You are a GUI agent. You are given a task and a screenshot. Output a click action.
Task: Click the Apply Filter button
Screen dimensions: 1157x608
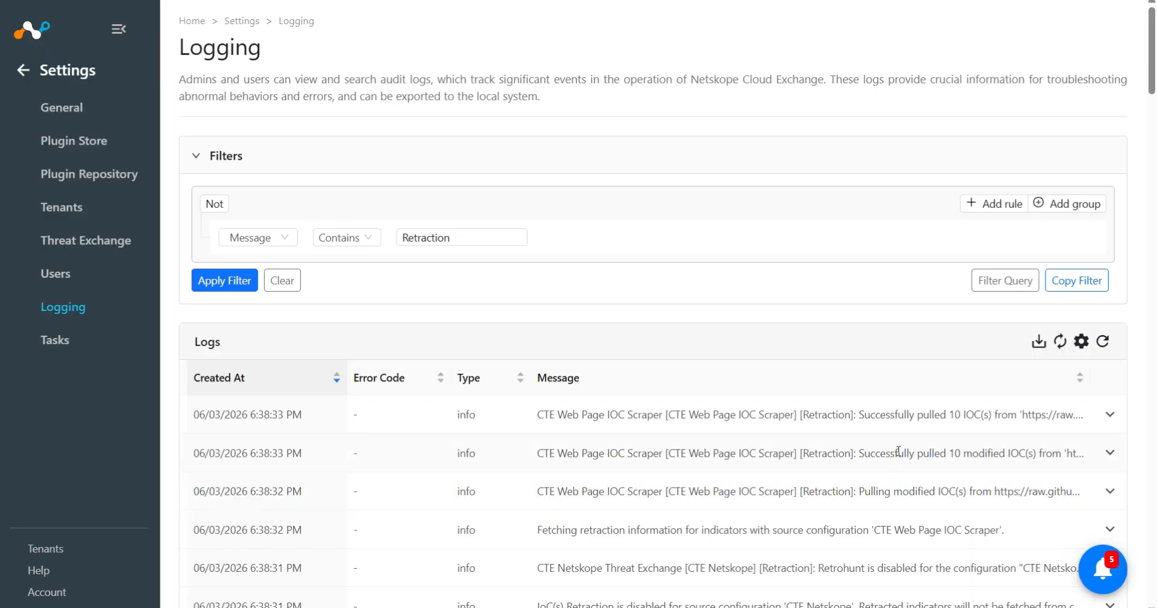point(224,280)
